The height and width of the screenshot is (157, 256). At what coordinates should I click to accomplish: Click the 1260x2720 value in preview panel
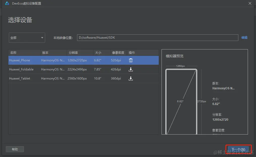click(220, 120)
